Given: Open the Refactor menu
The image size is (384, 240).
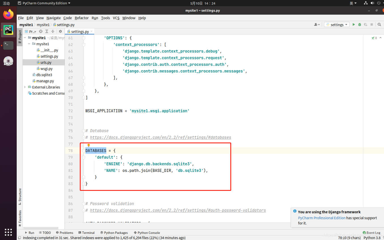Looking at the screenshot, I should pyautogui.click(x=82, y=18).
